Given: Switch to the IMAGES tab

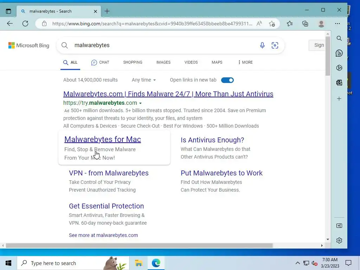Looking at the screenshot, I should [163, 63].
